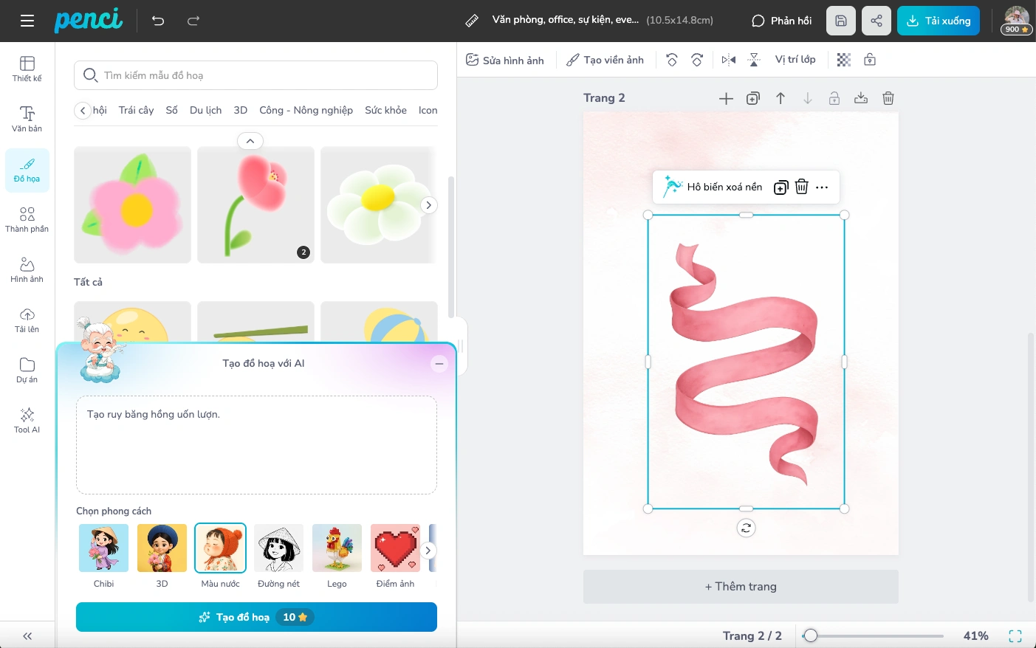1036x648 pixels.
Task: Duplicate page Trang 2
Action: [x=753, y=98]
